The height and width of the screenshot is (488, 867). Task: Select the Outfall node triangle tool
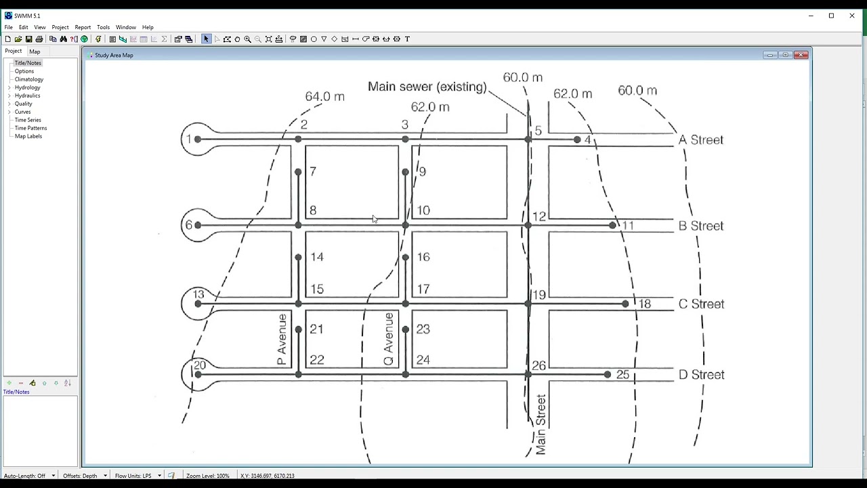324,39
